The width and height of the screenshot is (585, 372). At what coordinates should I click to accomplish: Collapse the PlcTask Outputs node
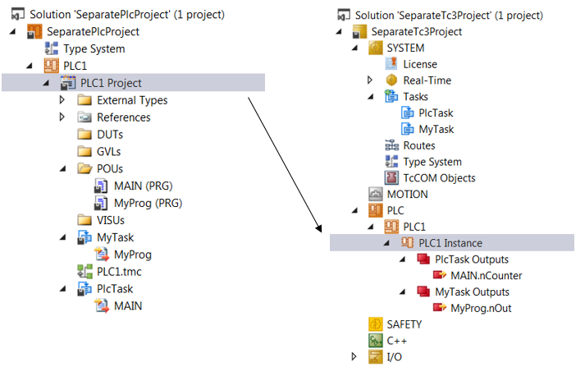point(402,259)
